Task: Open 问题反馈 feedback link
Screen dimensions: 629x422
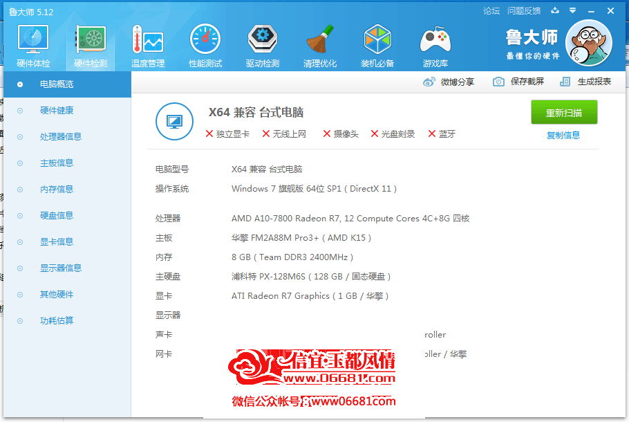Action: (524, 11)
